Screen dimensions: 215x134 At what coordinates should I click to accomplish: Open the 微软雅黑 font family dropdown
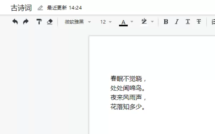pos(78,22)
